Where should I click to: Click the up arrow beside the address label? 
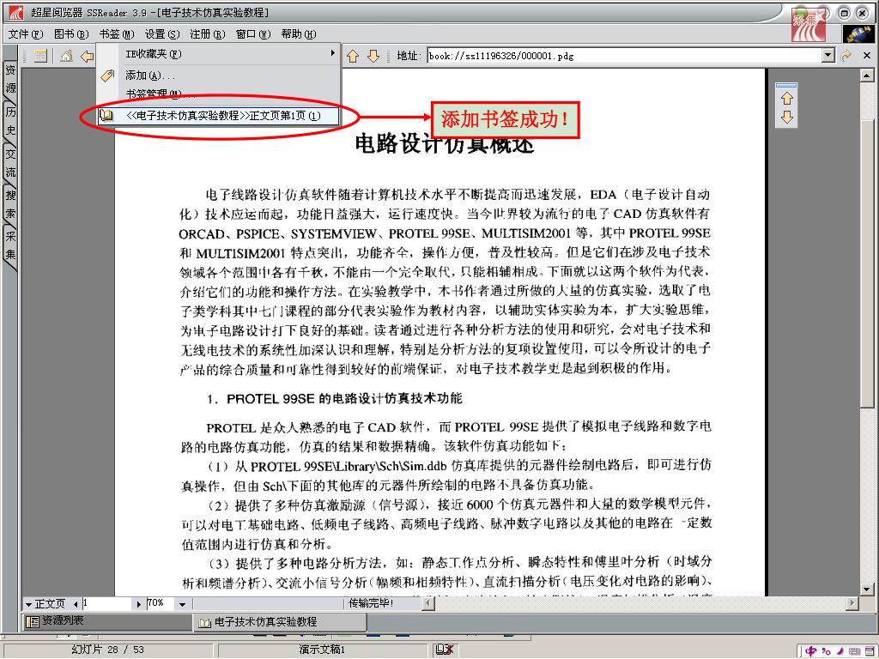[353, 56]
